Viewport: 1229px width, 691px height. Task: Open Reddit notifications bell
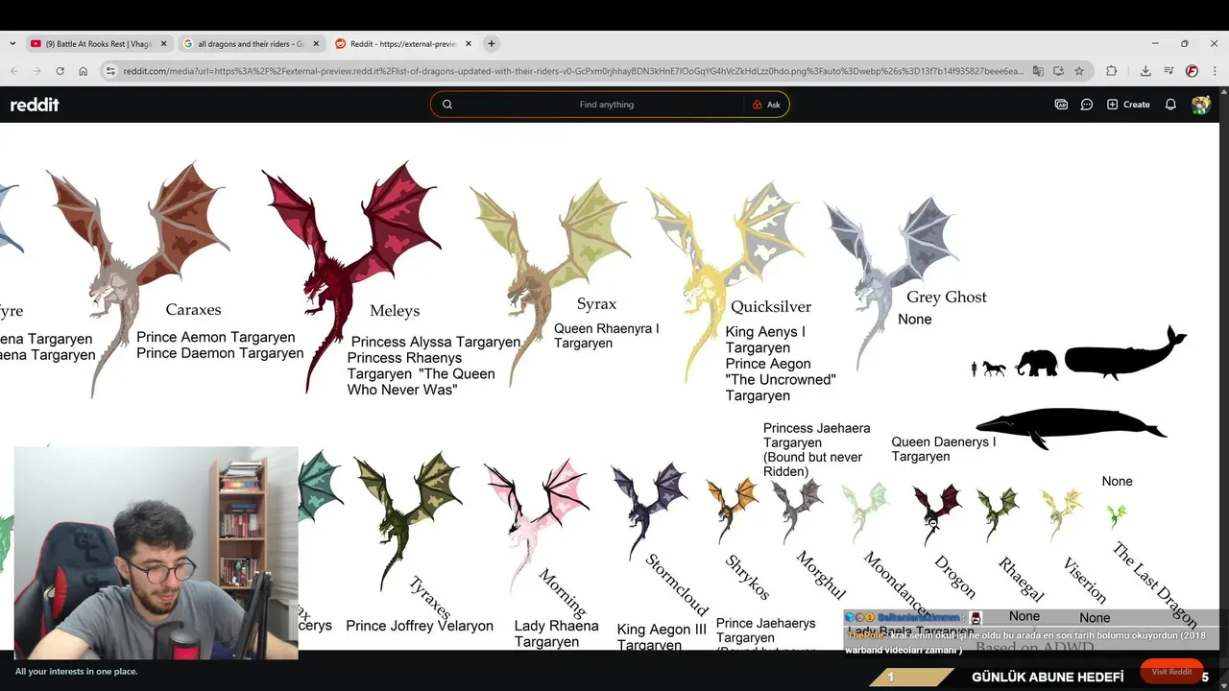coord(1170,105)
